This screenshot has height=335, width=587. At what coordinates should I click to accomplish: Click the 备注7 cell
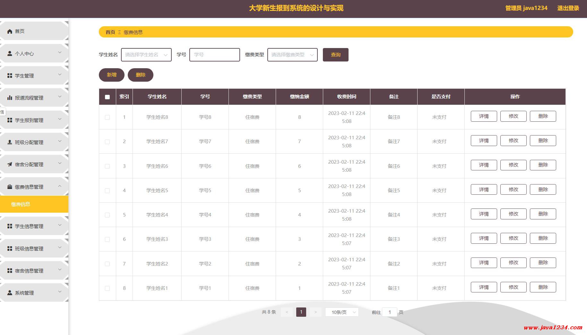tap(394, 142)
